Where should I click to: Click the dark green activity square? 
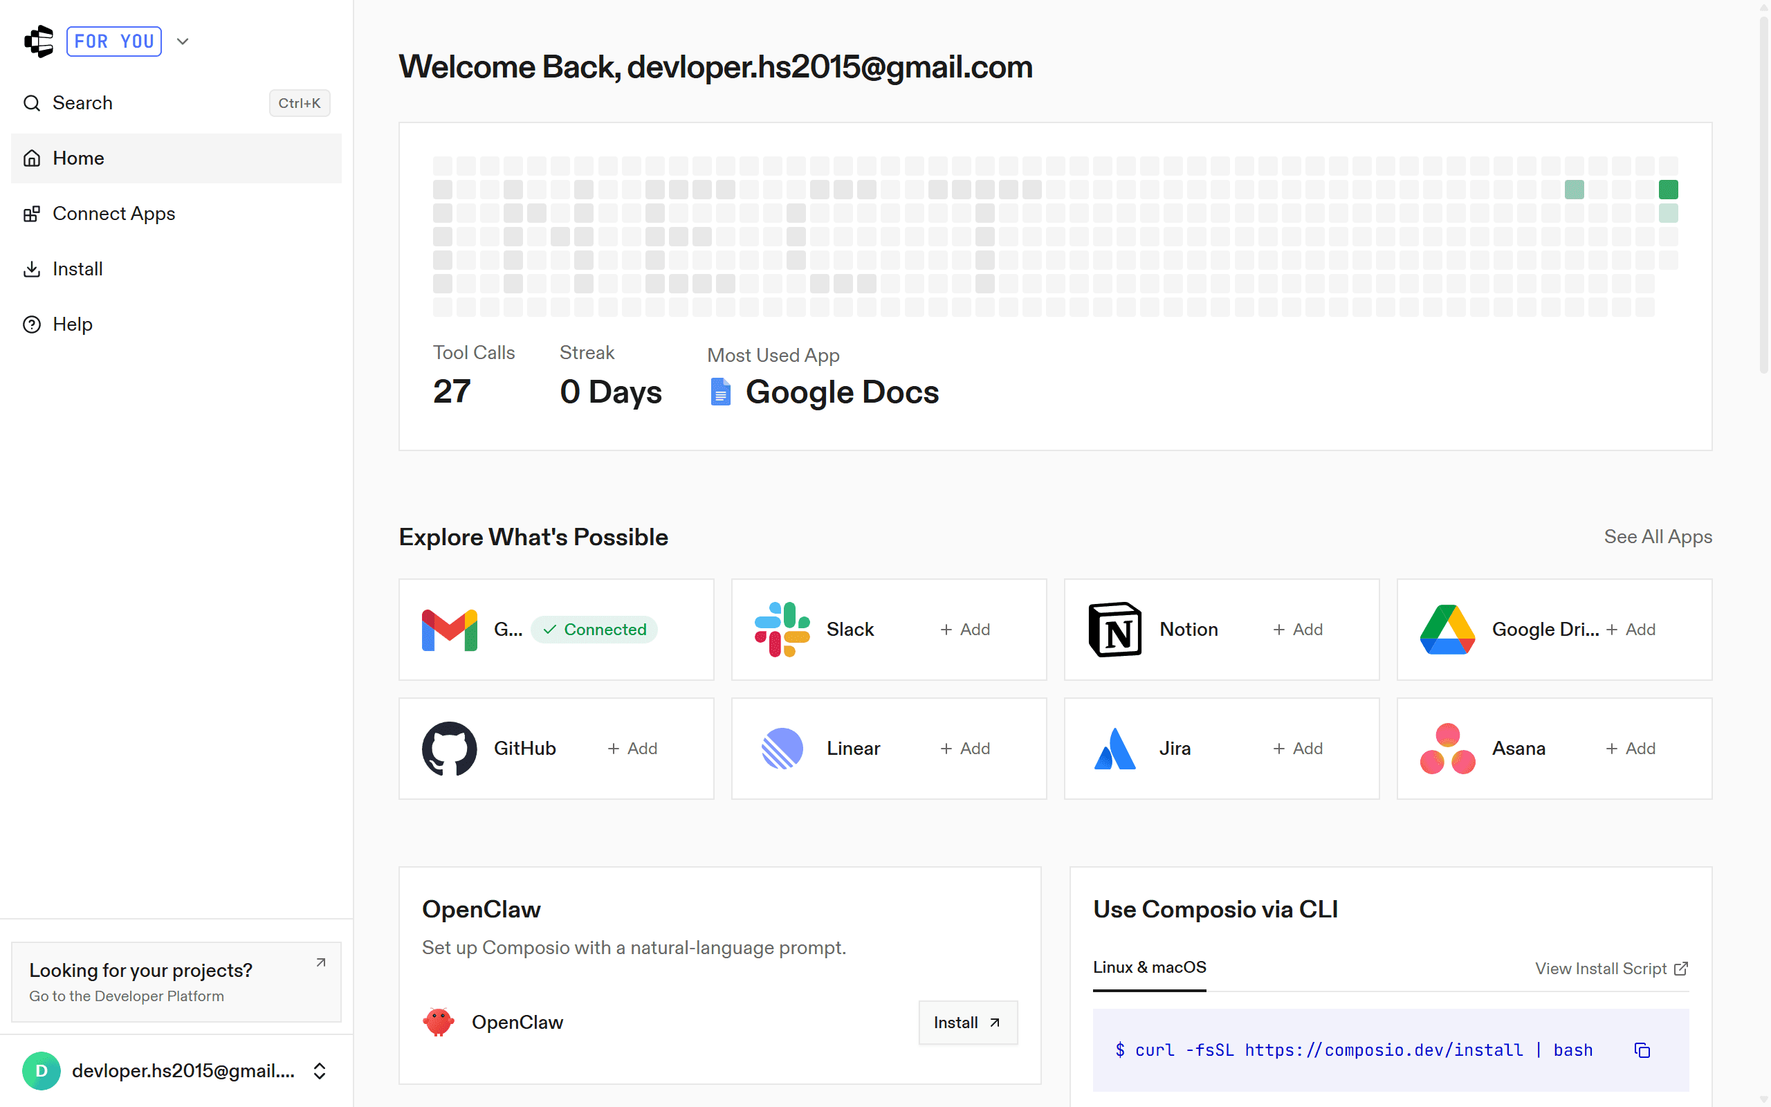tap(1668, 190)
